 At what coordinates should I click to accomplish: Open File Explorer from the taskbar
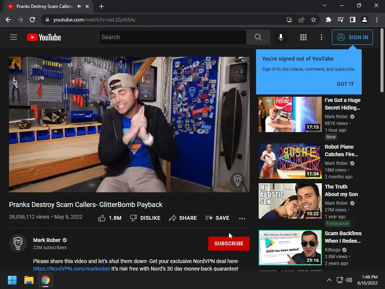pos(29,280)
